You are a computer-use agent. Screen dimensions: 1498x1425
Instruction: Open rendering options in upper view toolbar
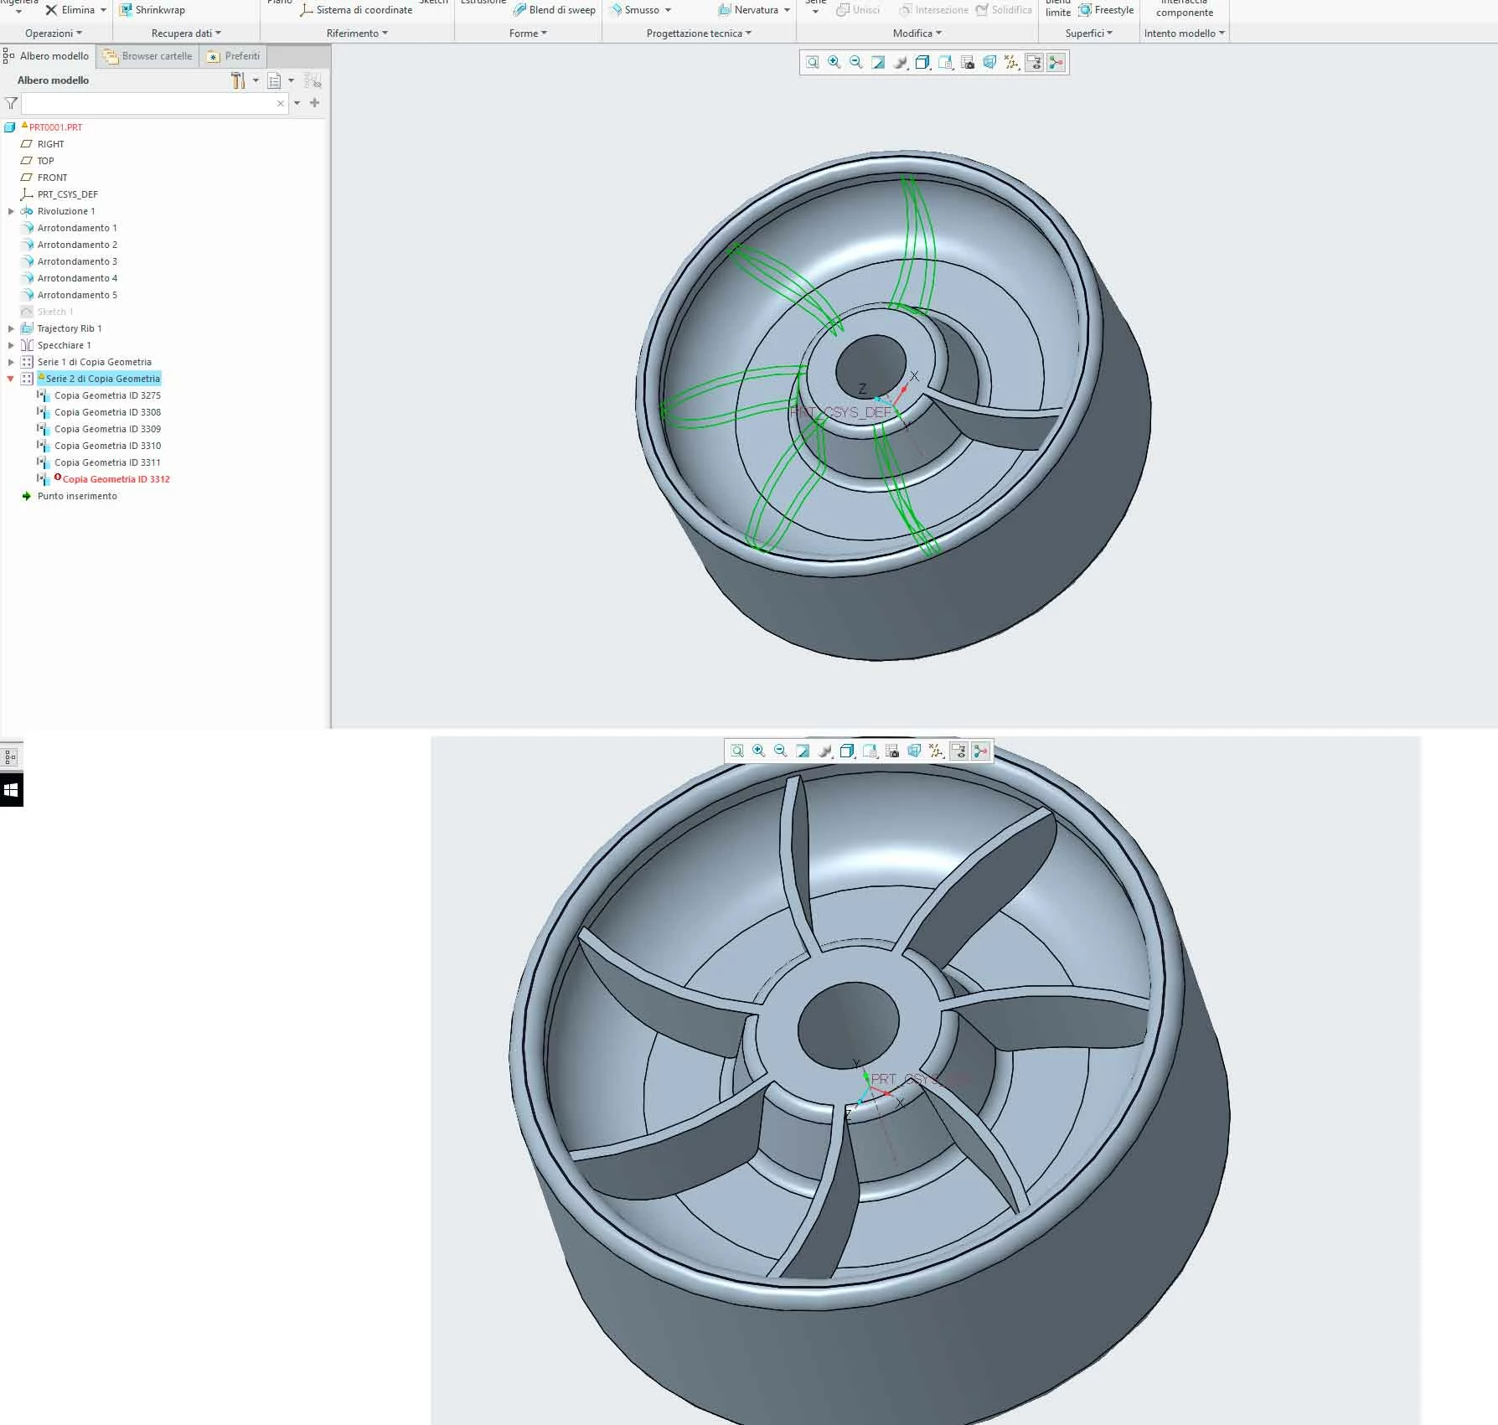901,63
